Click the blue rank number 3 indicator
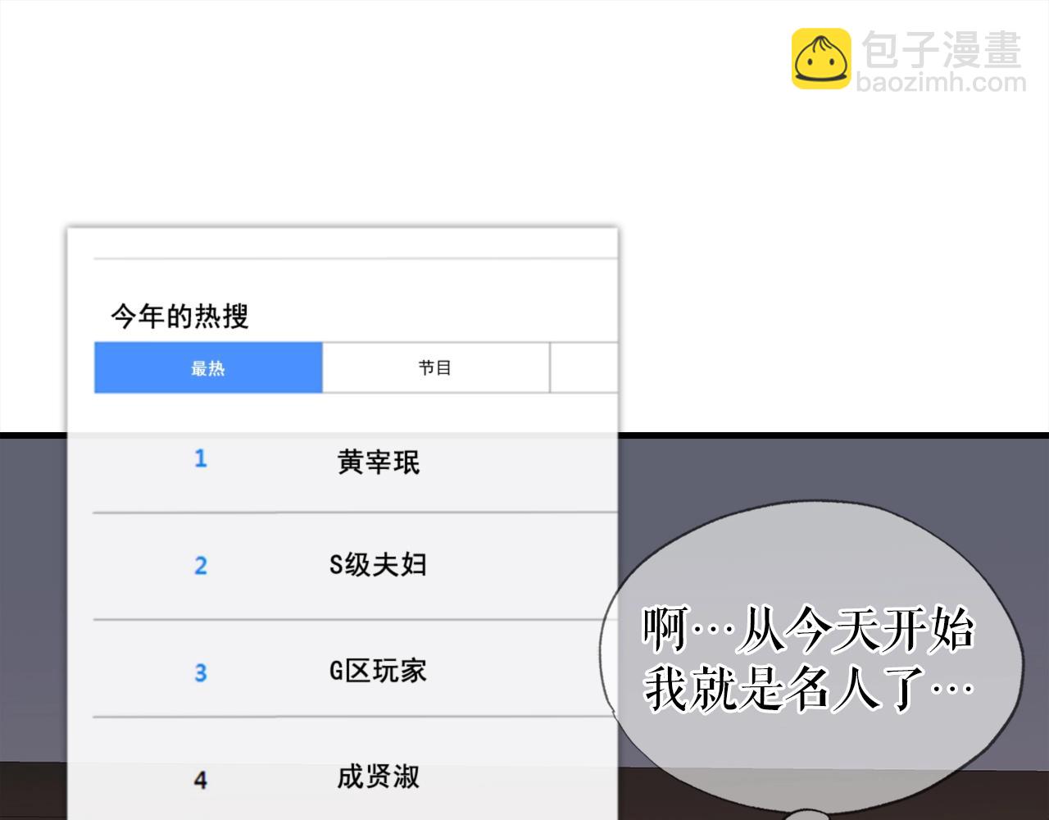This screenshot has width=1049, height=820. (200, 672)
